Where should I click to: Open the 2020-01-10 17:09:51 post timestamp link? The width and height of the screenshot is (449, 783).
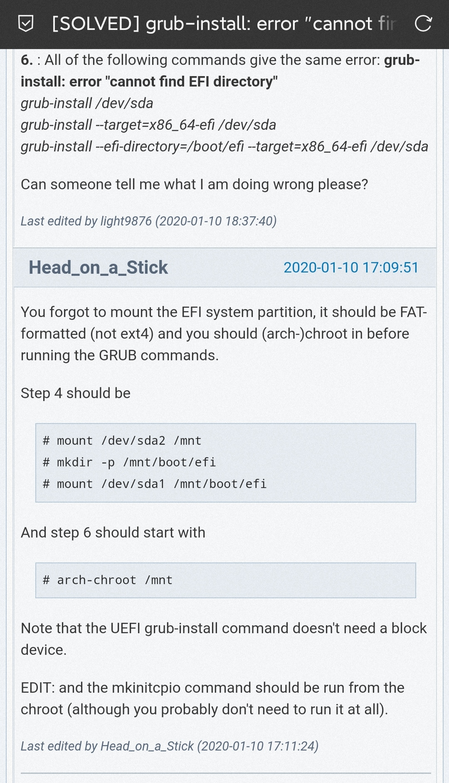tap(351, 268)
